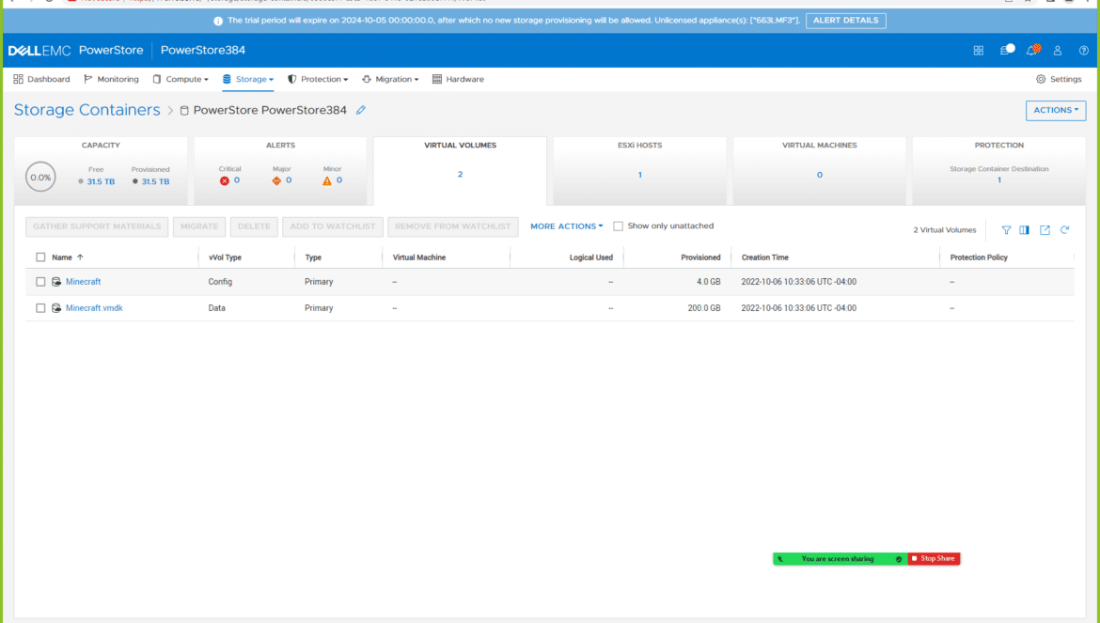The width and height of the screenshot is (1100, 623).
Task: Click the major alerts orange icon
Action: click(x=276, y=180)
